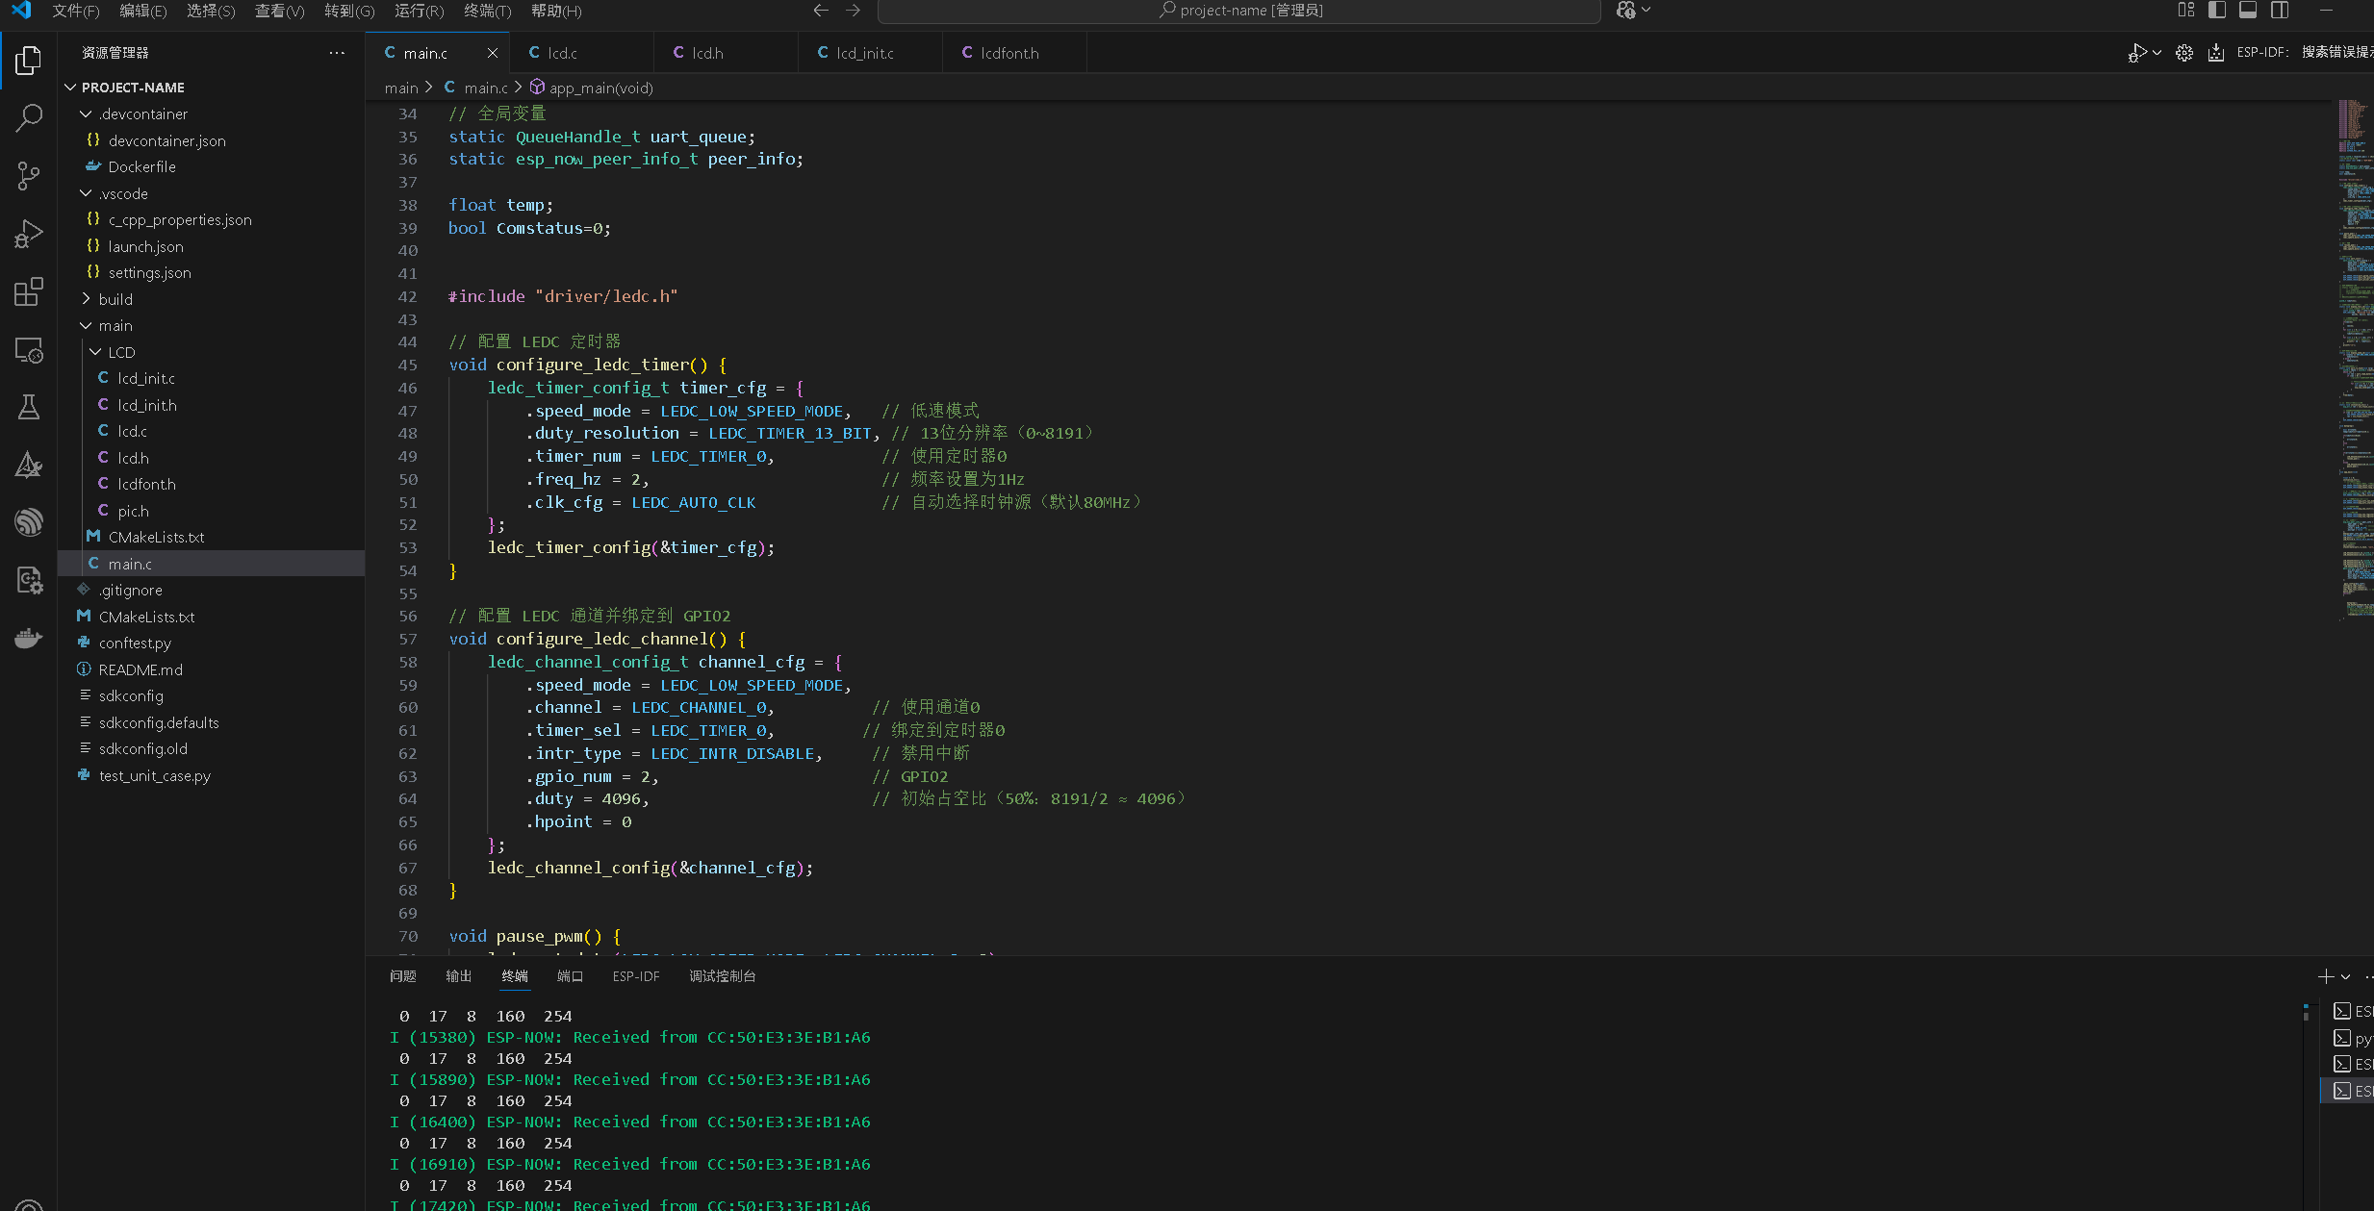Click the customize layout icon
Screen dimensions: 2374x1211
(2186, 11)
